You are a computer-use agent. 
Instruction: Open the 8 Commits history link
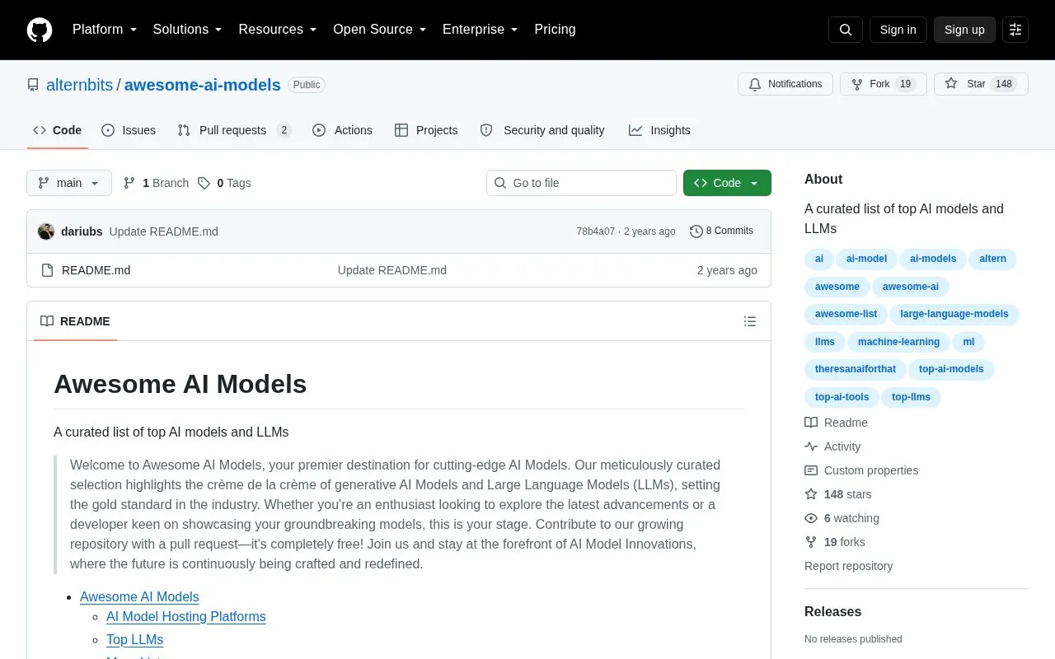click(x=722, y=231)
